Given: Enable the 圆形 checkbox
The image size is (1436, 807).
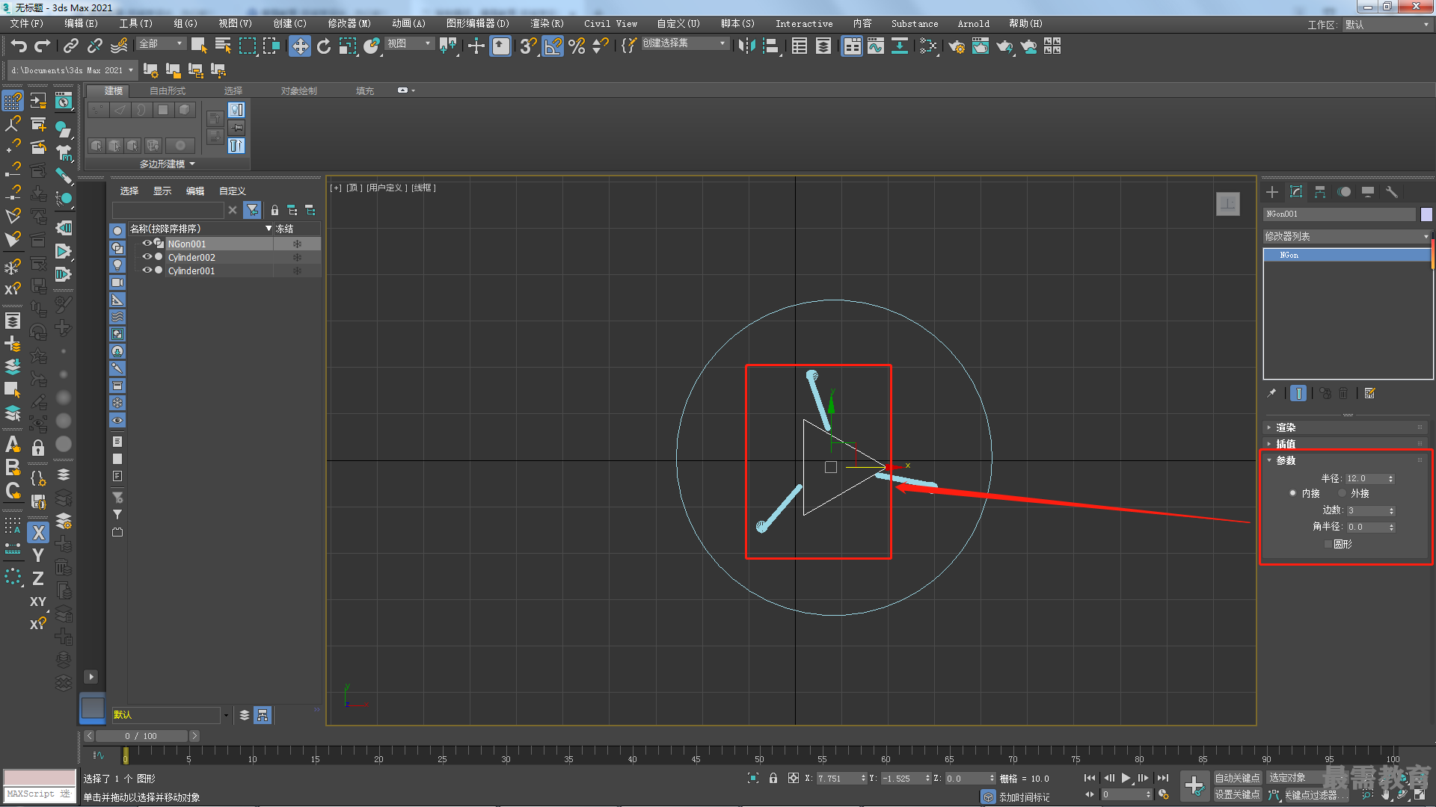Looking at the screenshot, I should point(1328,544).
